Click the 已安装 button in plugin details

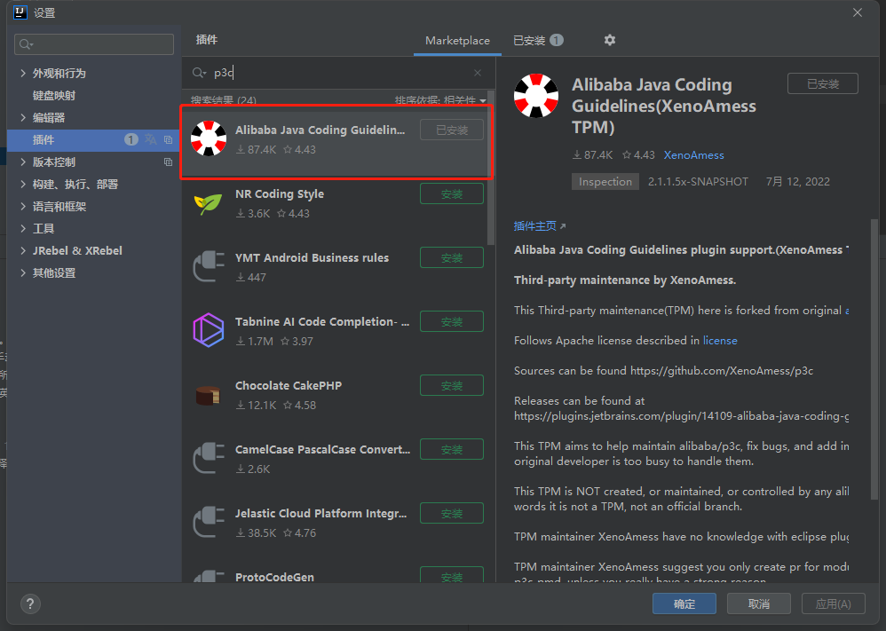click(x=823, y=83)
